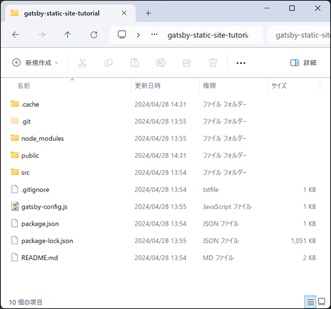
Task: Add a new tab with plus button
Action: click(148, 14)
